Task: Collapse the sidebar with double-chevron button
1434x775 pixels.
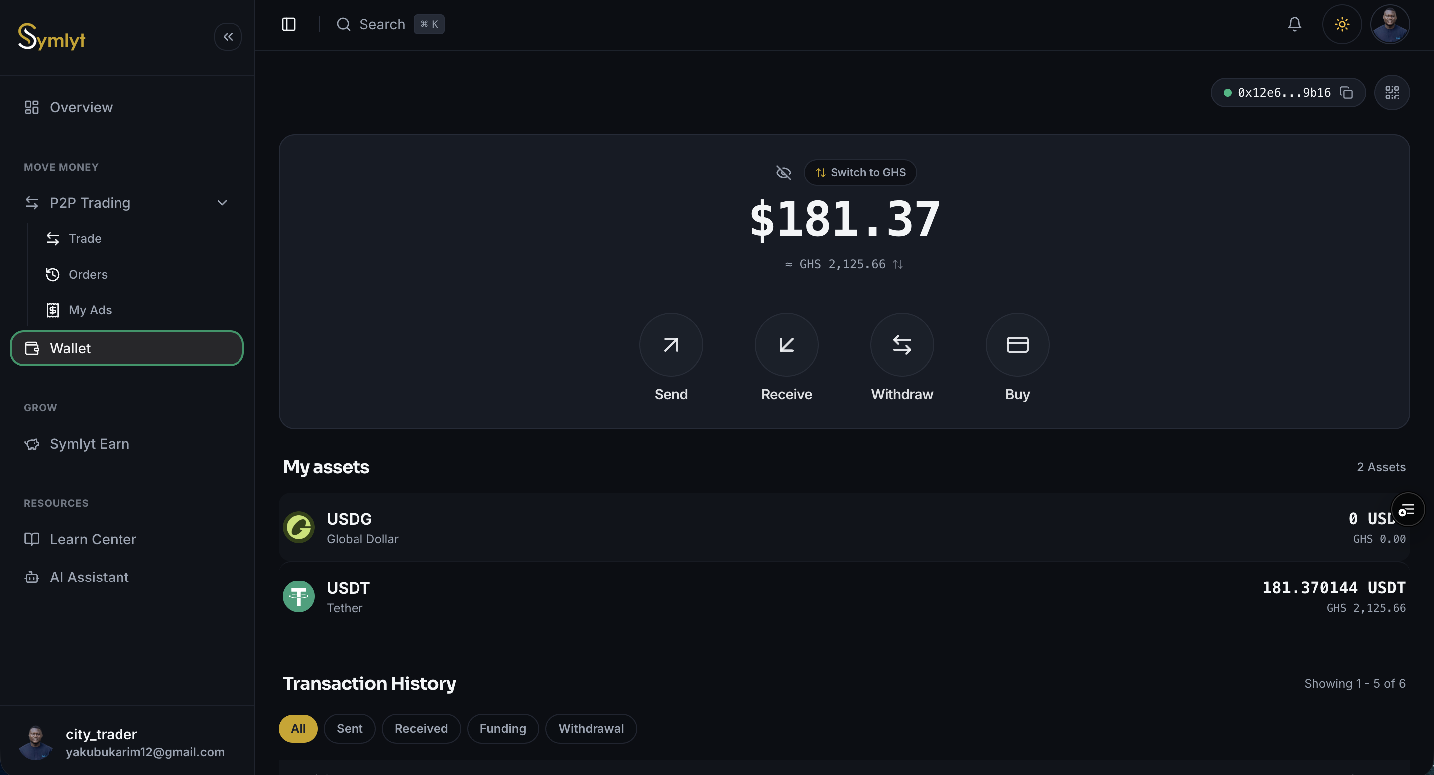Action: click(x=228, y=37)
